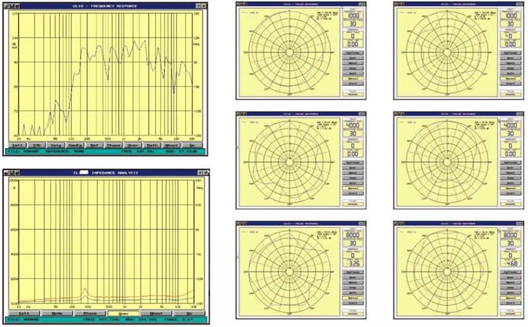
Task: Start impedance measurement with Go button
Action: tap(189, 314)
